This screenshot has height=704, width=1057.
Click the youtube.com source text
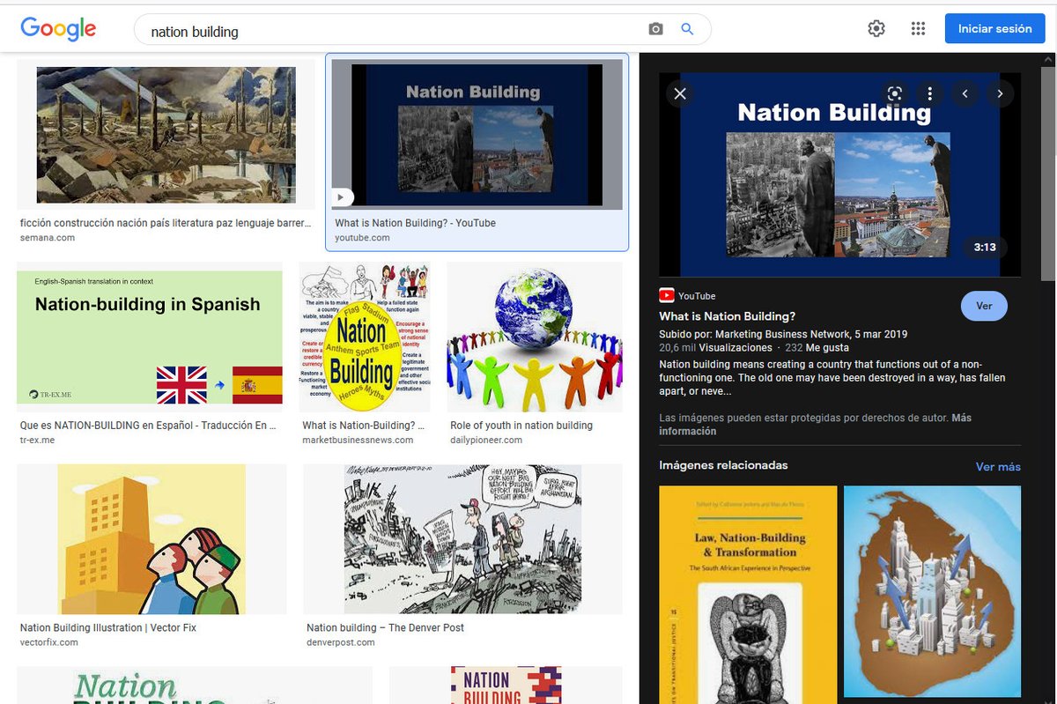point(362,238)
